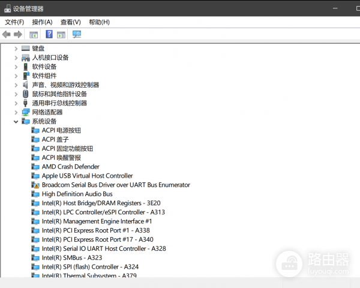Click the show/hide action pane icon
The width and height of the screenshot is (360, 288).
[61, 35]
